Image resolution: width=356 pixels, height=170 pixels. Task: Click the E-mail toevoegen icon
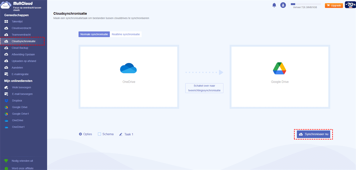click(6, 94)
